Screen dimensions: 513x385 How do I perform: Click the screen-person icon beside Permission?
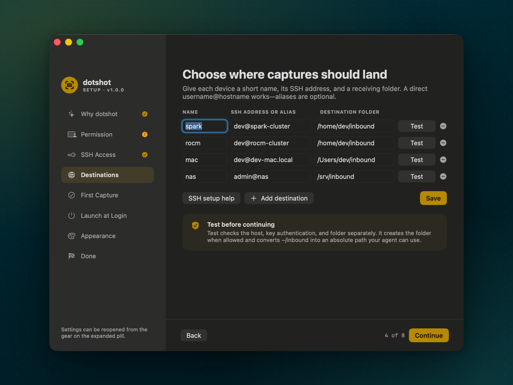[72, 134]
